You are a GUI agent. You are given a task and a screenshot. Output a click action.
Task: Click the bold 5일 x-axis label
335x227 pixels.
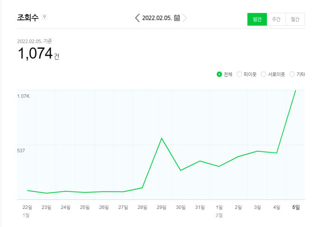pyautogui.click(x=296, y=207)
